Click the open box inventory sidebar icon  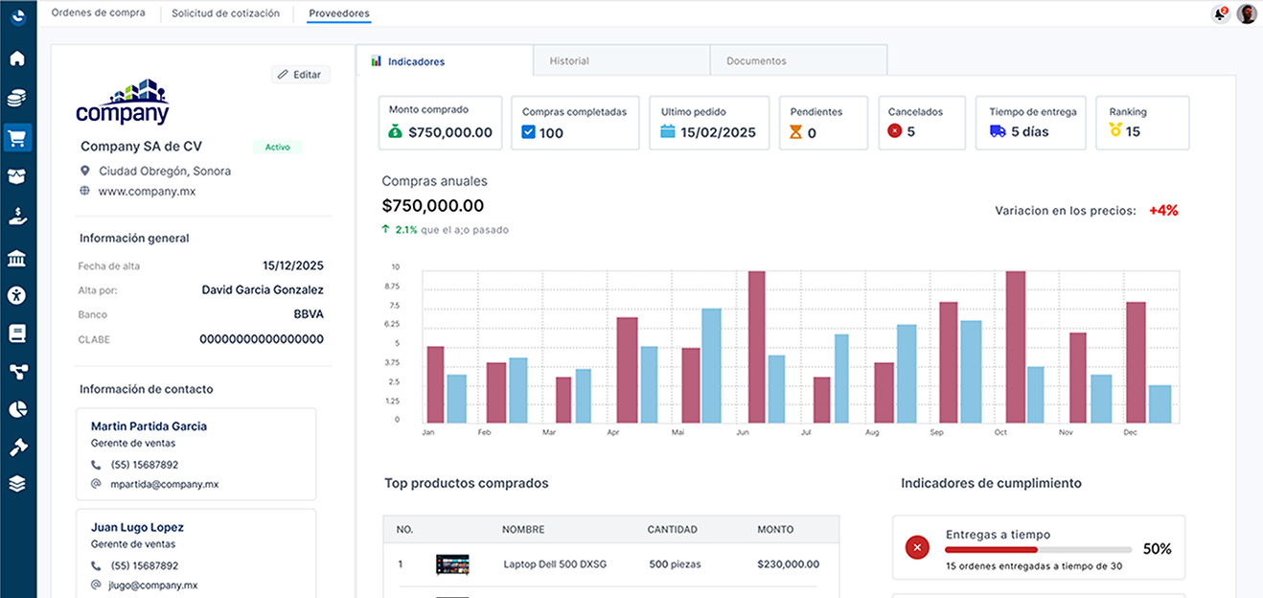(17, 177)
